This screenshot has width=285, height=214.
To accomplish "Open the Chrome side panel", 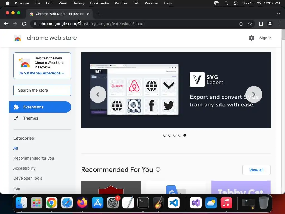I will (x=261, y=24).
